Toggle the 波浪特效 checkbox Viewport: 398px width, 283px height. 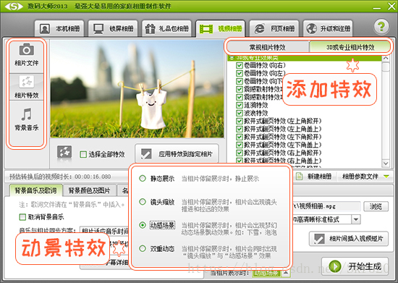click(x=239, y=113)
